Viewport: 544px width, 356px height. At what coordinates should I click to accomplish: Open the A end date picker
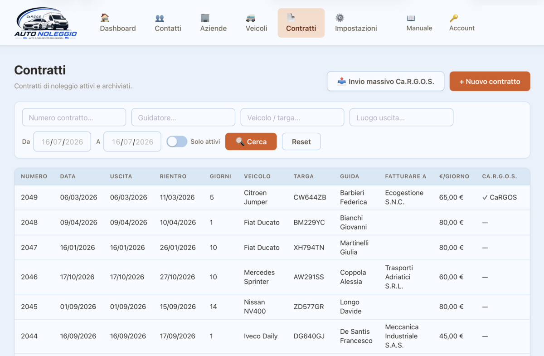(132, 141)
